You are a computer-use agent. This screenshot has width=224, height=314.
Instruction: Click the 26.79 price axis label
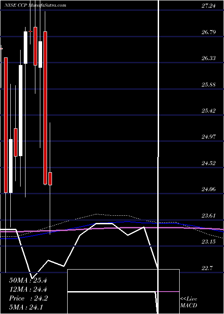pos(208,32)
